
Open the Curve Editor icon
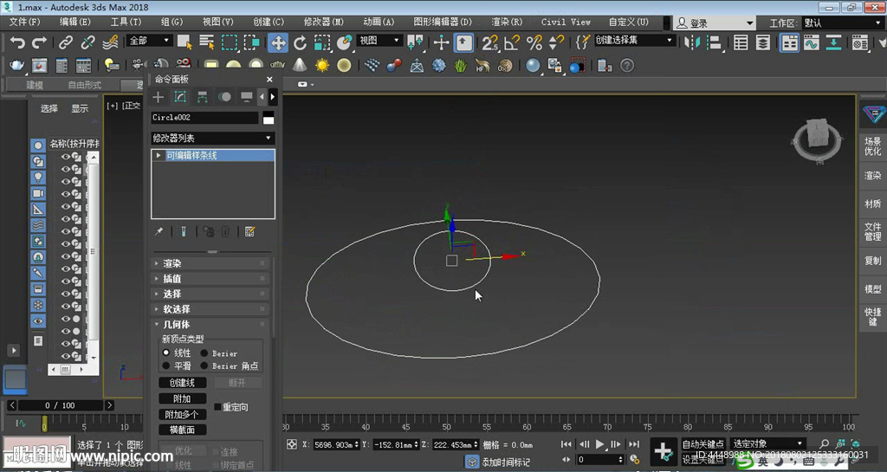pyautogui.click(x=812, y=42)
